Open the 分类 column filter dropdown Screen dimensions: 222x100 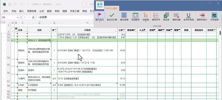[26, 31]
